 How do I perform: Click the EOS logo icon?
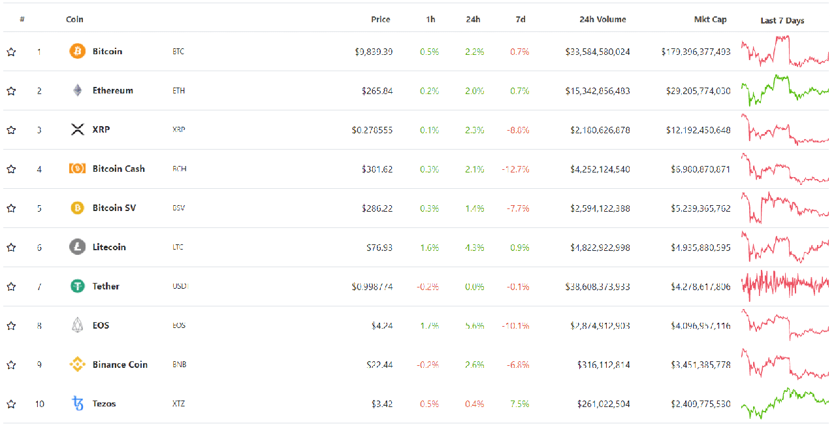coord(77,325)
